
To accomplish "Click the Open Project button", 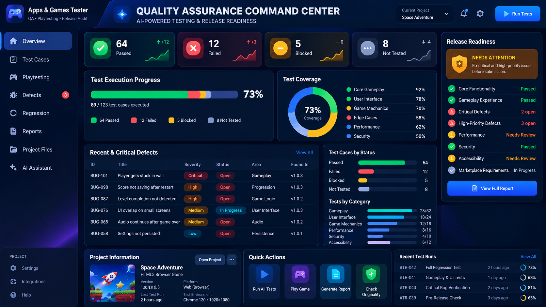I will (210, 260).
